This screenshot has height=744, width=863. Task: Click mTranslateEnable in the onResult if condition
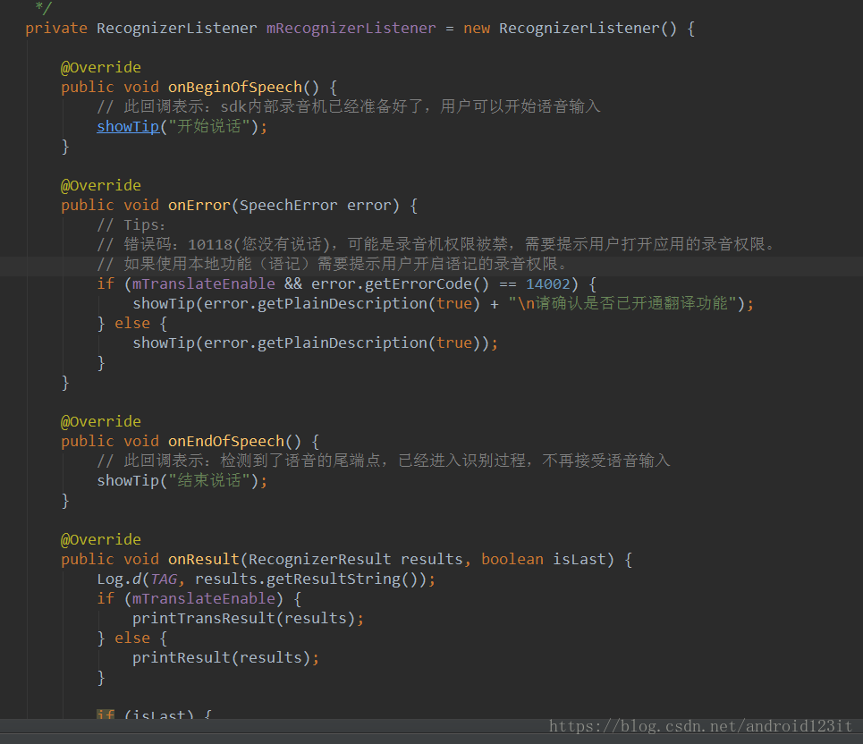[x=204, y=599]
